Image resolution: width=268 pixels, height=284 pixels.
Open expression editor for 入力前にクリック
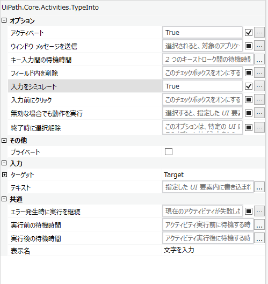259,100
